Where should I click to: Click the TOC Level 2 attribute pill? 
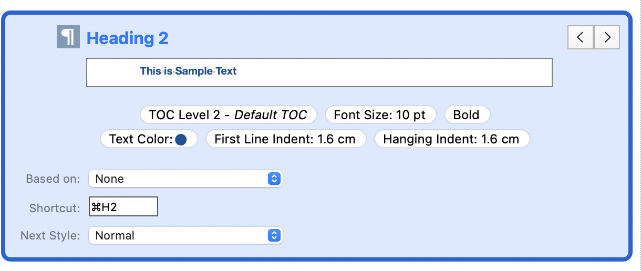point(228,115)
